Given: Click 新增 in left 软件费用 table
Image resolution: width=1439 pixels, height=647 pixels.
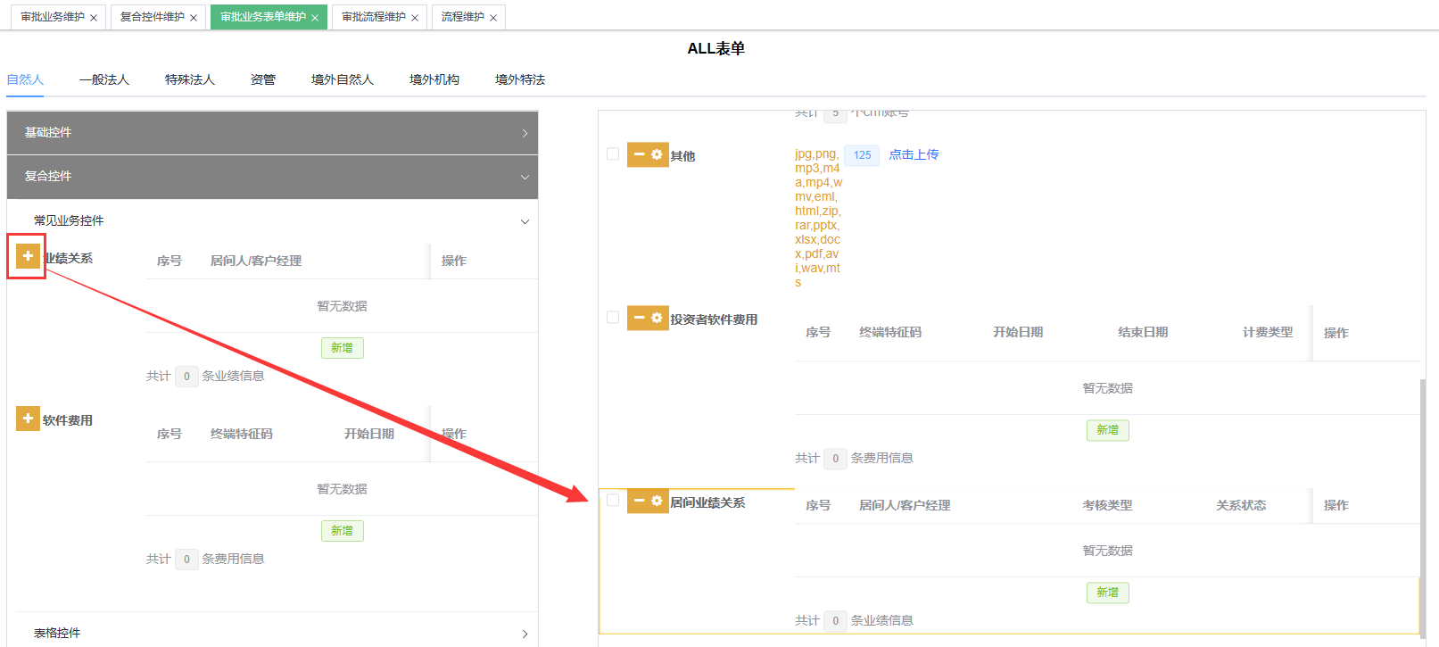Looking at the screenshot, I should [x=343, y=531].
